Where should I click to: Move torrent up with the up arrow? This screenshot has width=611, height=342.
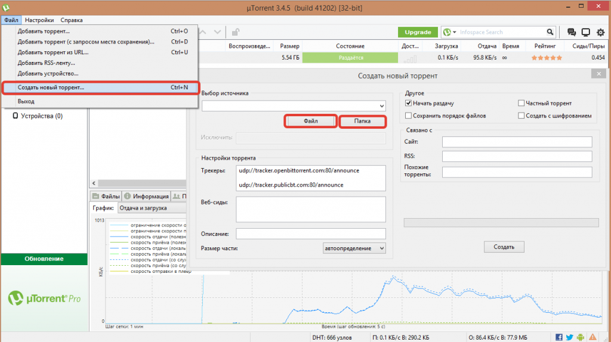click(x=203, y=32)
